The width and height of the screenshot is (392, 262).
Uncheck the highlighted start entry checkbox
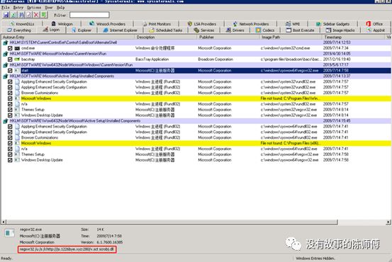point(10,71)
